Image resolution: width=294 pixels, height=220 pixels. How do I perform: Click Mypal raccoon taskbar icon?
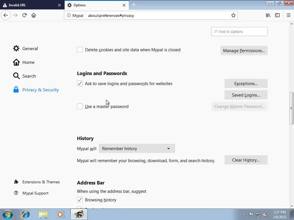[x=79, y=214]
